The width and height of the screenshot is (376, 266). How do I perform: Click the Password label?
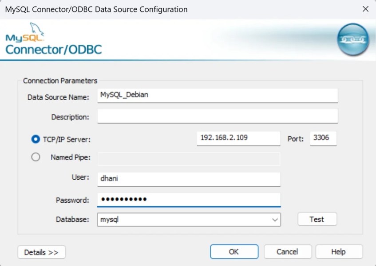[72, 200]
